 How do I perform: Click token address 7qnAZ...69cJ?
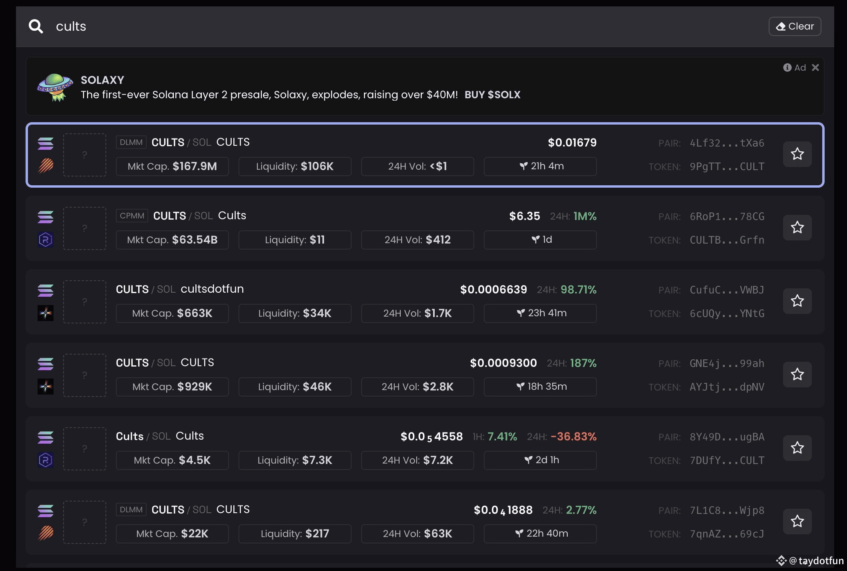[727, 534]
